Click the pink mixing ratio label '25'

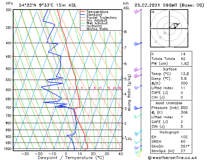pyautogui.click(x=119, y=88)
